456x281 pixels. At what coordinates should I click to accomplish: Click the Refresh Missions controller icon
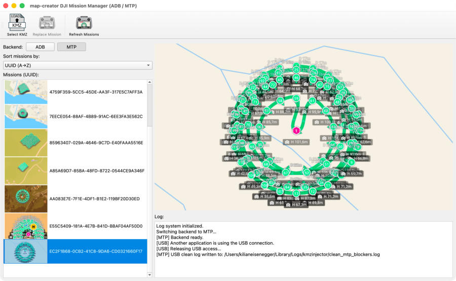[x=84, y=23]
